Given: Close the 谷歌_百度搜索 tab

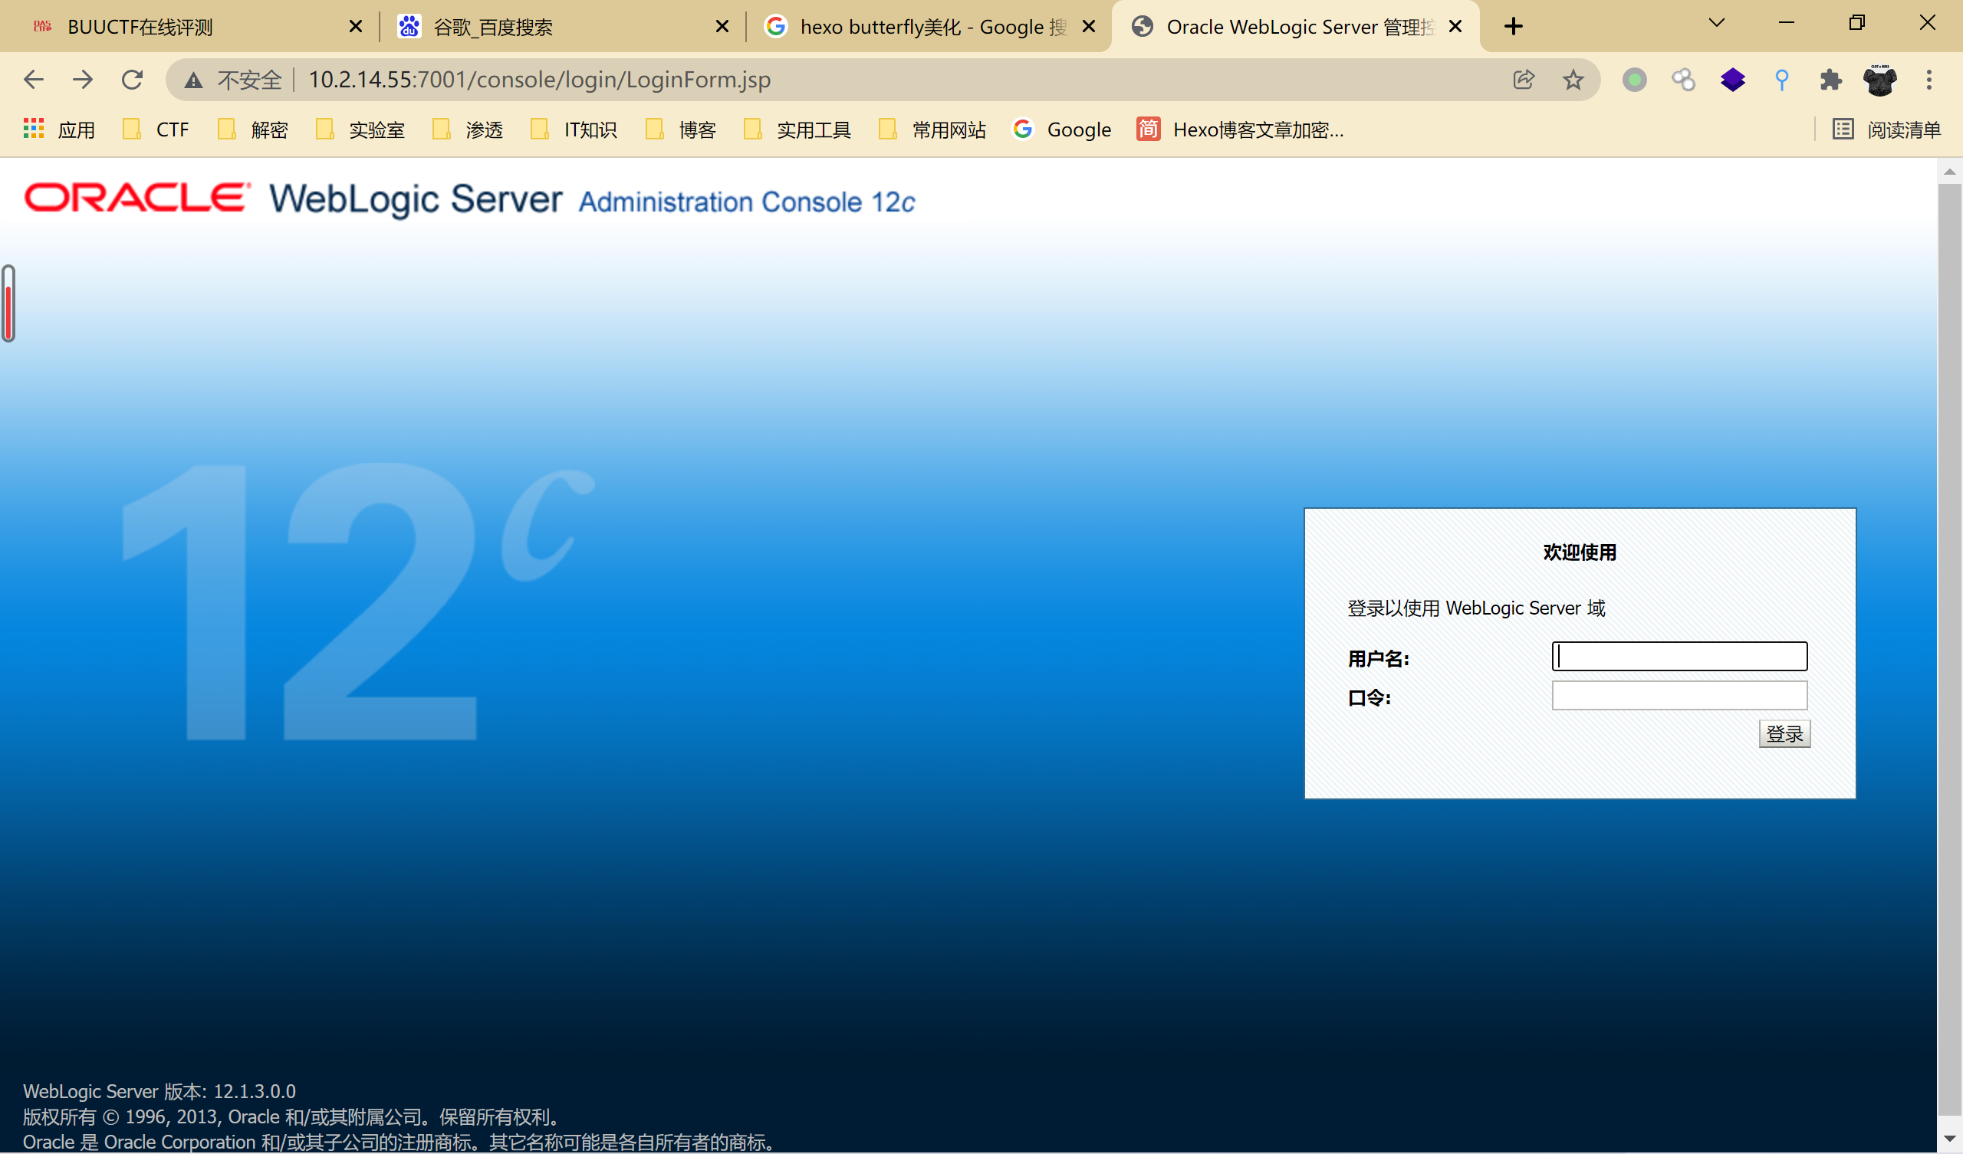Looking at the screenshot, I should 722,27.
